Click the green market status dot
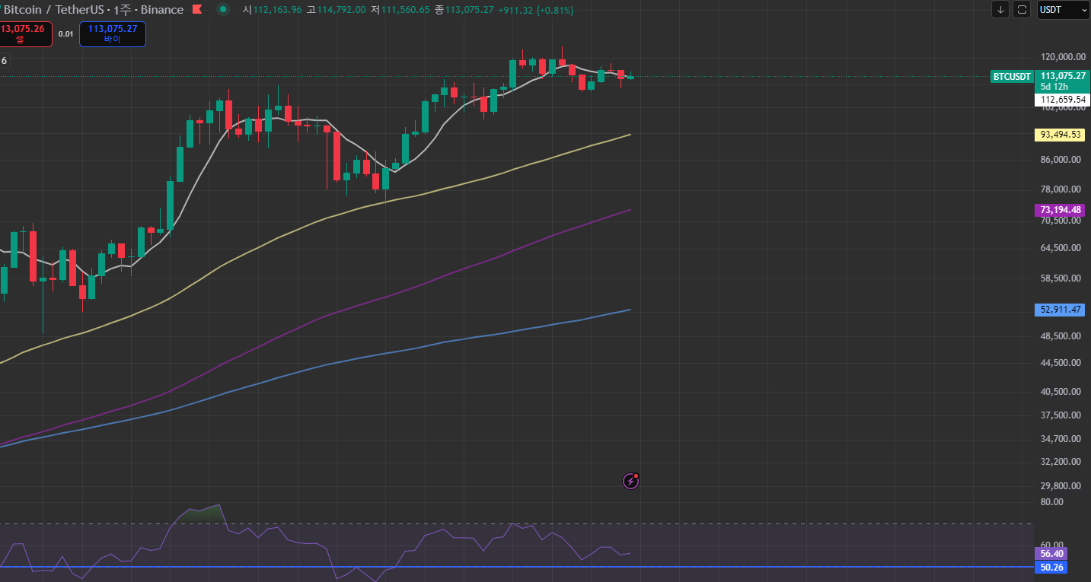Screen dimensions: 1091x582 pos(222,10)
